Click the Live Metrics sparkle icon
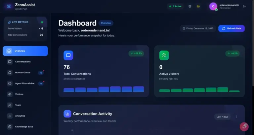Image resolution: width=254 pixels, height=135 pixels. tap(9, 22)
